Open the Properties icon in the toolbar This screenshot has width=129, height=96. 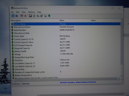[42, 16]
